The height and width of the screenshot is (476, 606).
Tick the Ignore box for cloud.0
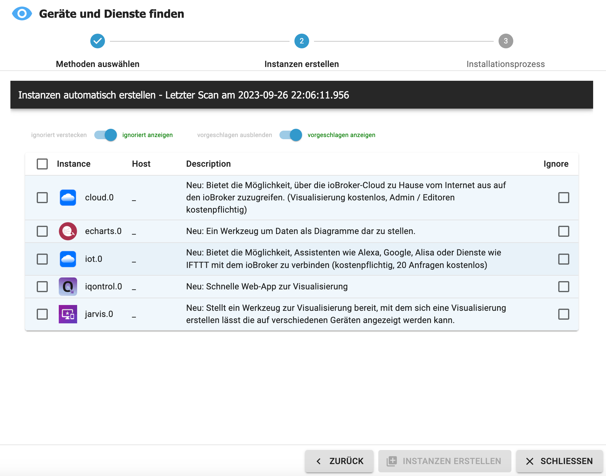point(564,198)
